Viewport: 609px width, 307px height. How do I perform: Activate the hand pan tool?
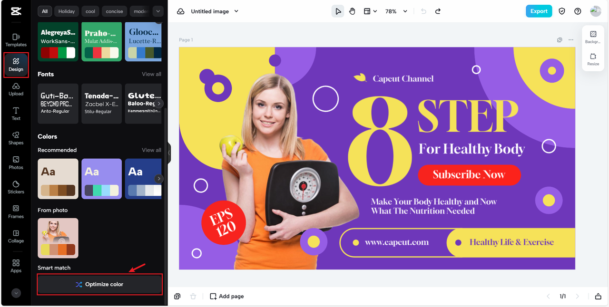352,11
